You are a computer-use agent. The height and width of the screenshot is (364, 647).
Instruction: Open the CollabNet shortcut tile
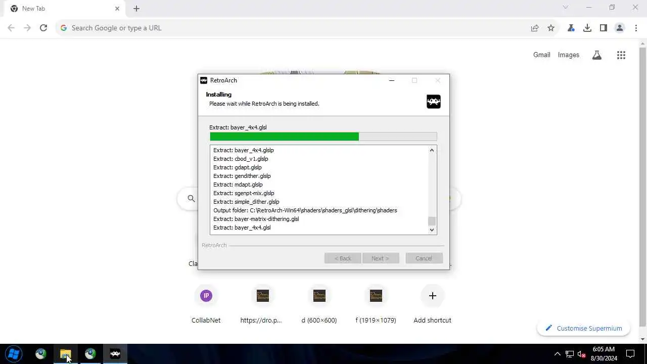click(x=206, y=303)
